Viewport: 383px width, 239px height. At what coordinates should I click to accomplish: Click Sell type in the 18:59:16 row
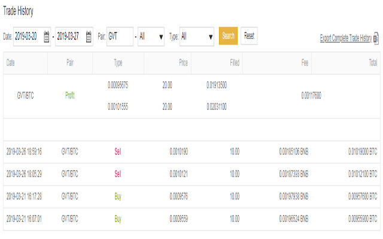coord(118,152)
